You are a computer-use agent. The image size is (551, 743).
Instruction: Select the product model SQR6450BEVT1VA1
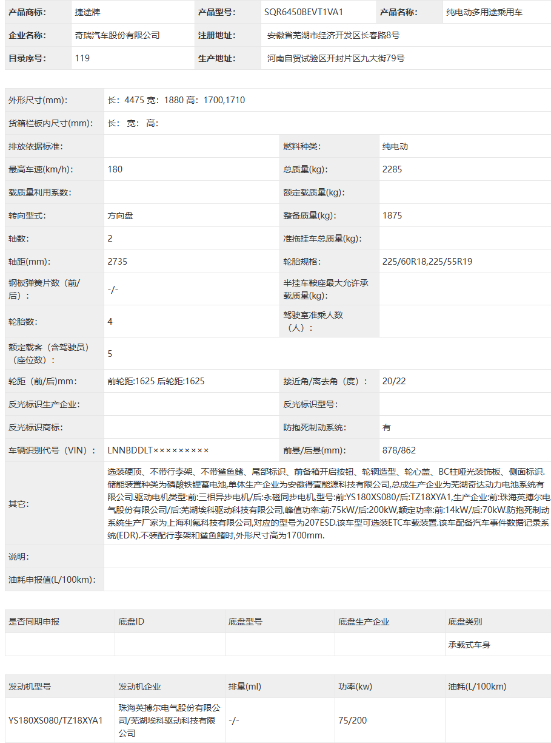tap(304, 12)
